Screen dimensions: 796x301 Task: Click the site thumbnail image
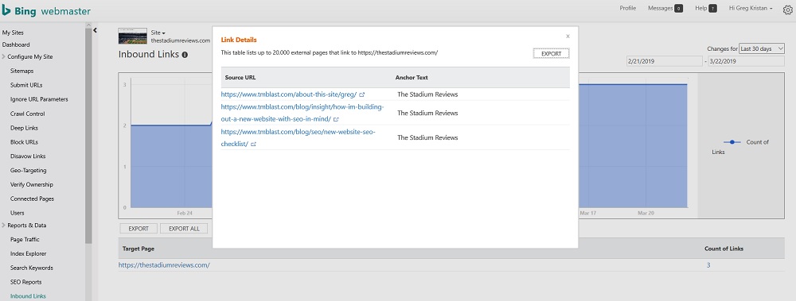coord(132,37)
